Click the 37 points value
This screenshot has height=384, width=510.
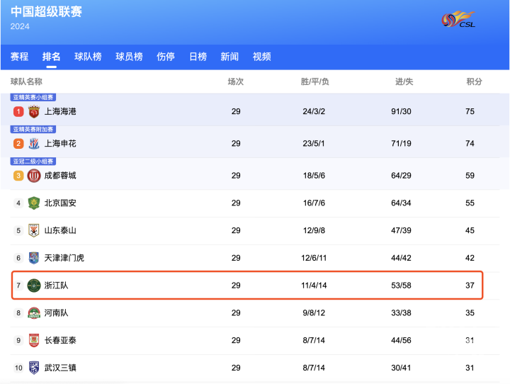[x=470, y=286]
